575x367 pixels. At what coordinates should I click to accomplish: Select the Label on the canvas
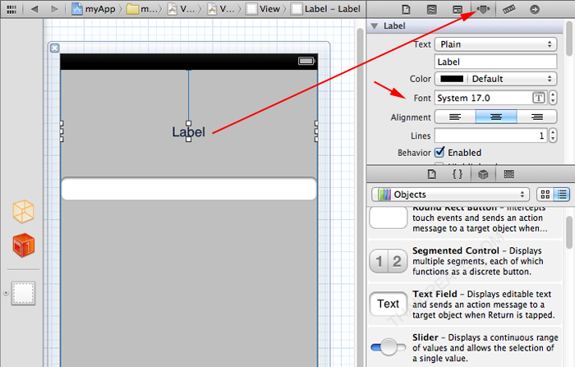tap(188, 131)
